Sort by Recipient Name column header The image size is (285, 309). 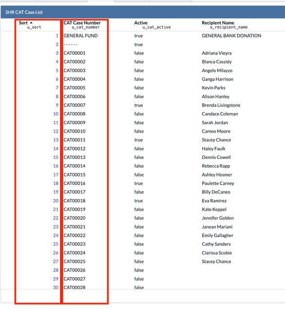pos(218,22)
